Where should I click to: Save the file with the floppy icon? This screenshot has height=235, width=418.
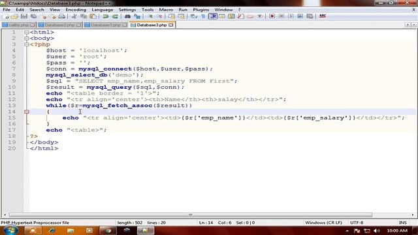point(24,16)
